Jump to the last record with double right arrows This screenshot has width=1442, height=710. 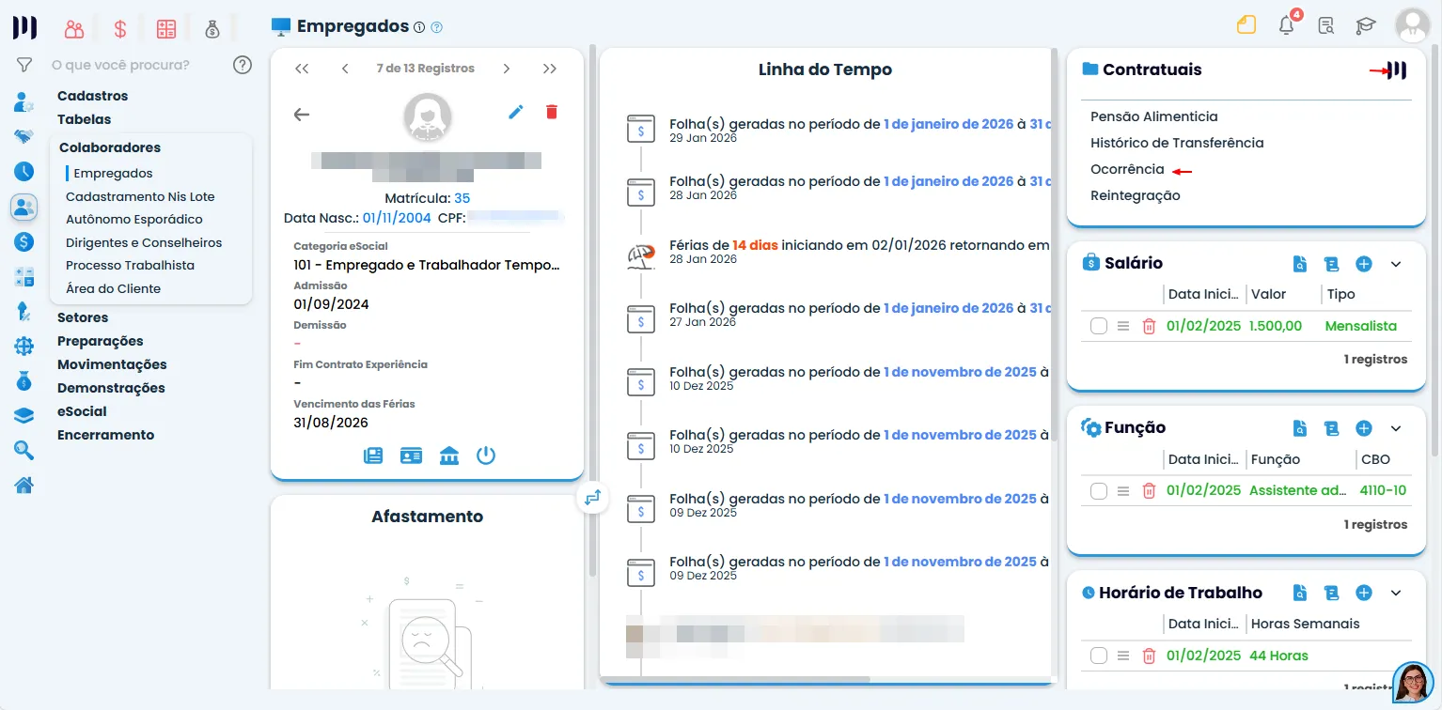point(550,69)
